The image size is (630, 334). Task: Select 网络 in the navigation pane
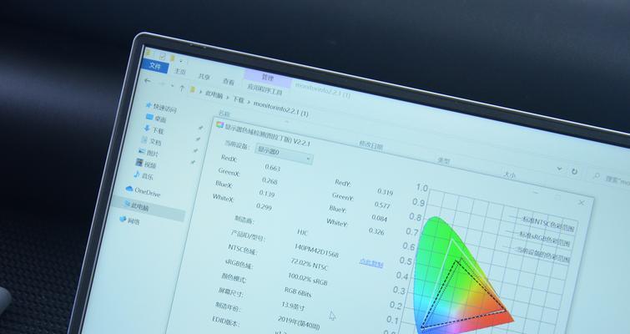(129, 220)
